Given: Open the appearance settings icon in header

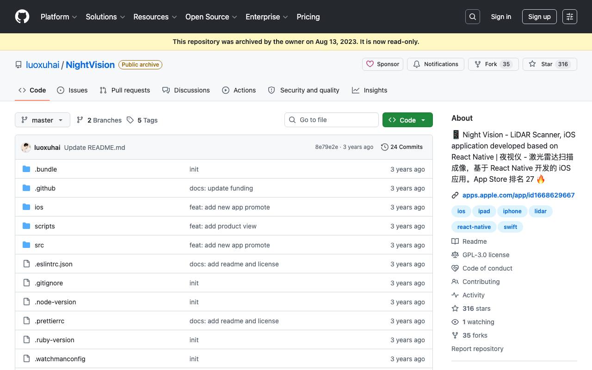Looking at the screenshot, I should 570,17.
